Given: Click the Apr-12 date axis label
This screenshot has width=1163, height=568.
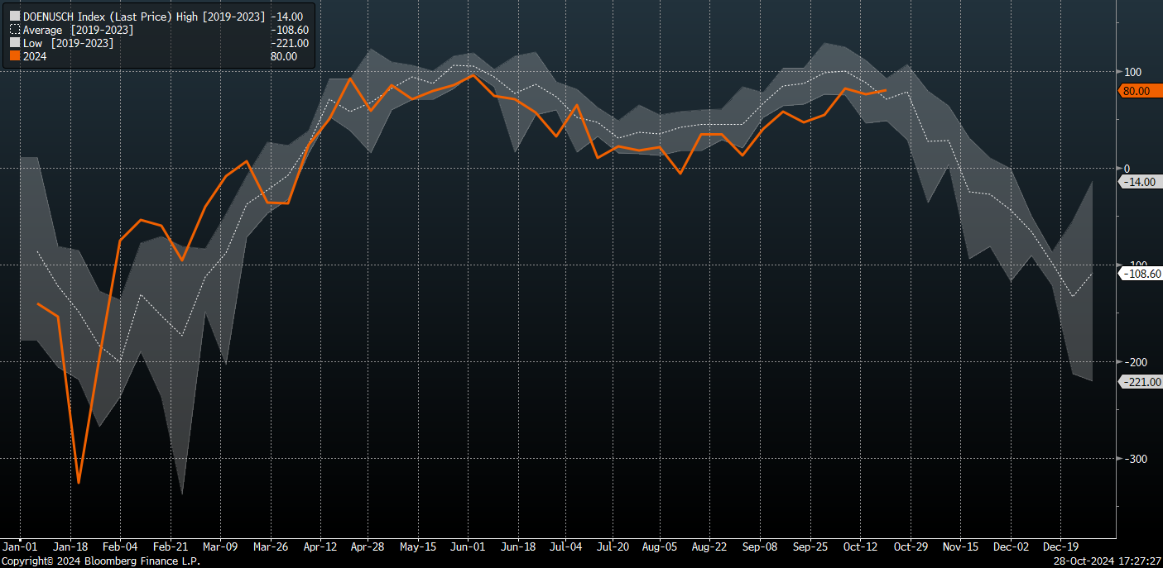Looking at the screenshot, I should click(x=320, y=547).
